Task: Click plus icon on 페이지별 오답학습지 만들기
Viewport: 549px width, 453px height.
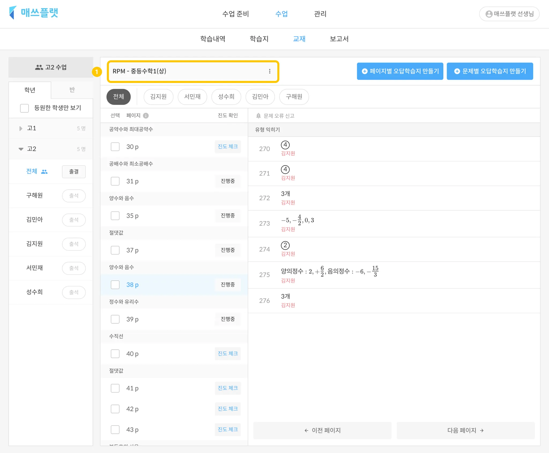Action: pos(365,71)
